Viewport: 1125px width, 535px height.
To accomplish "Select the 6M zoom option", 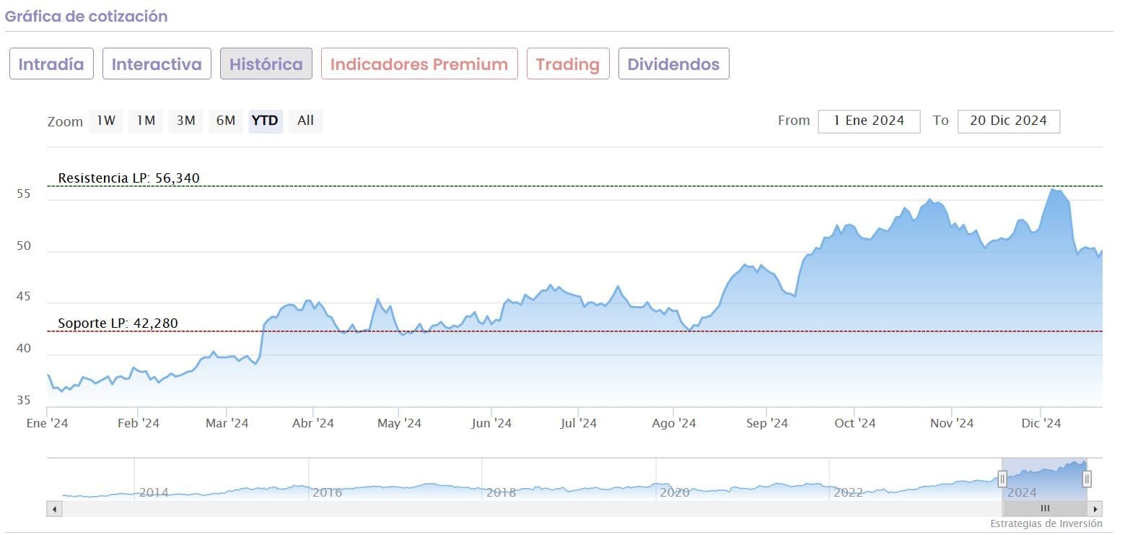I will pyautogui.click(x=226, y=121).
